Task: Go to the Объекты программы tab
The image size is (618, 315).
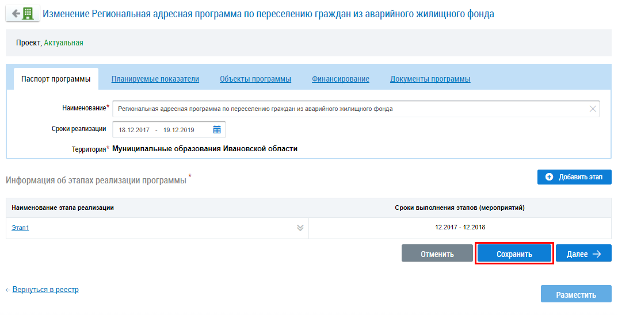Action: 255,79
